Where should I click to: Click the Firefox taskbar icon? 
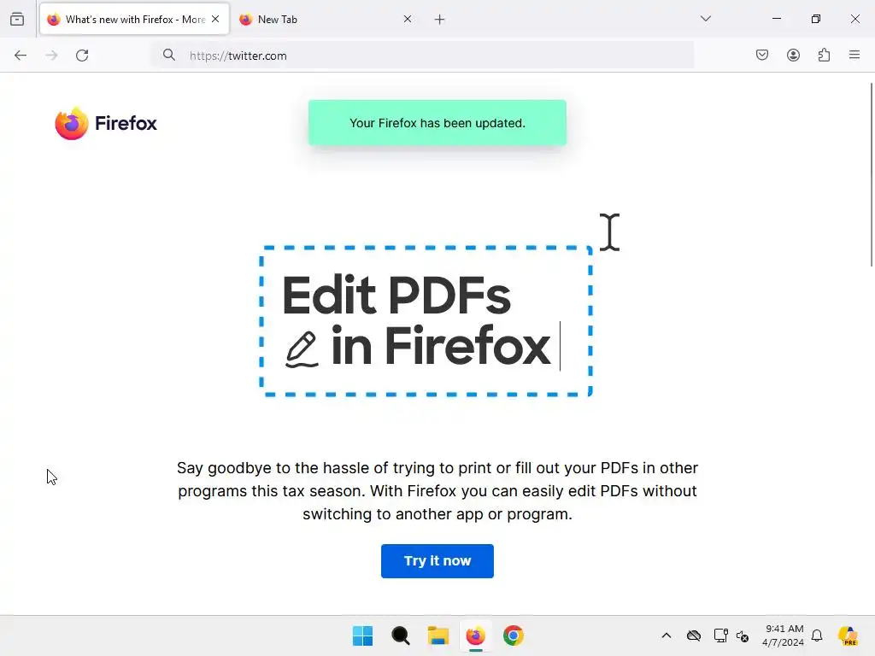[475, 635]
